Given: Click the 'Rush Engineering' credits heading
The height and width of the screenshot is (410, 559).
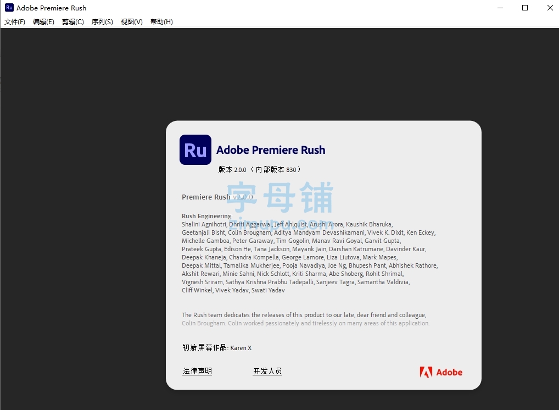Looking at the screenshot, I should click(206, 216).
